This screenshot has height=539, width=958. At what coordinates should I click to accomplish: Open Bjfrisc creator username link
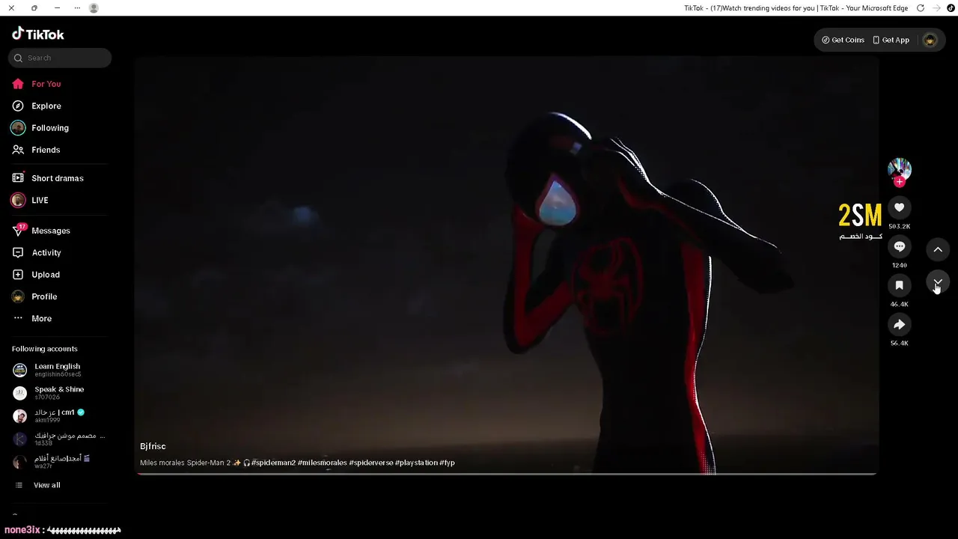pos(153,446)
